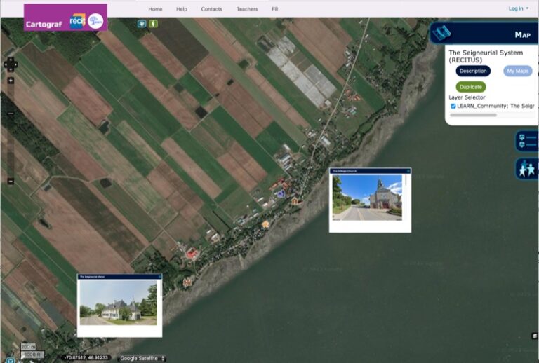Click the blue map tool icon at top

pos(142,23)
